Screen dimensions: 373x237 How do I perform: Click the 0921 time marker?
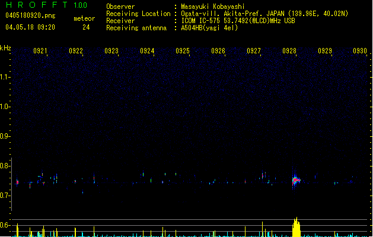(40, 51)
